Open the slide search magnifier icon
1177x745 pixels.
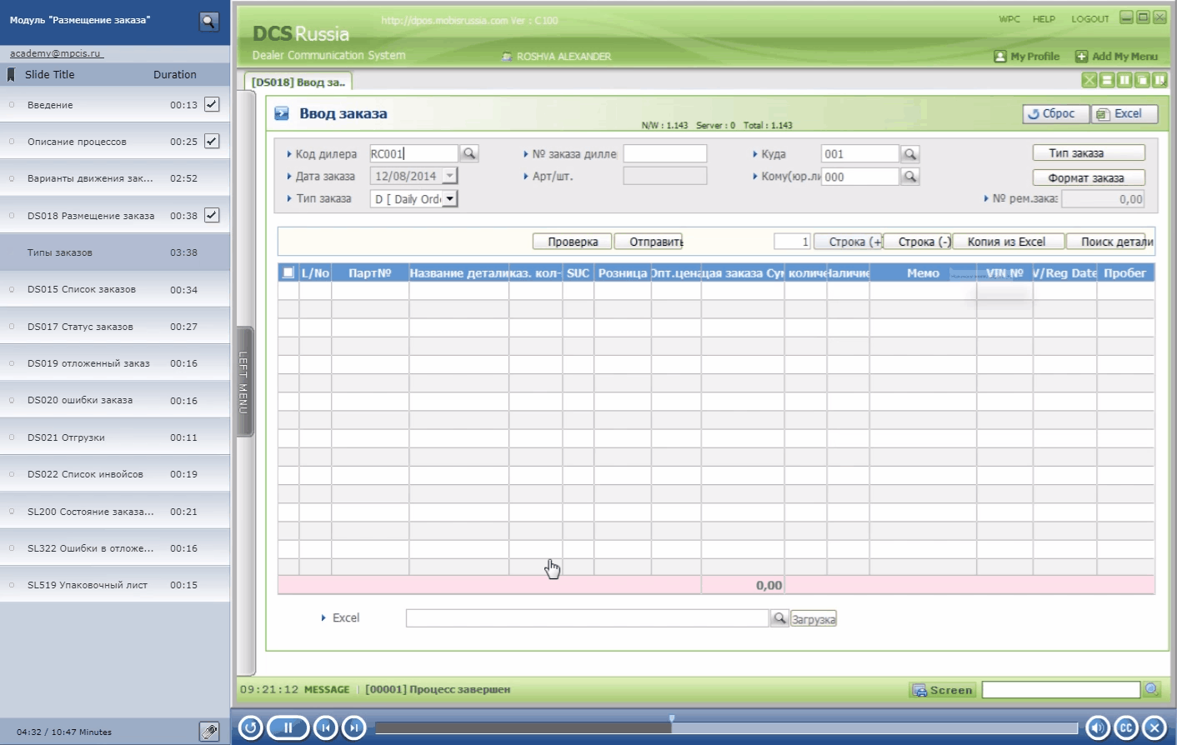[209, 22]
